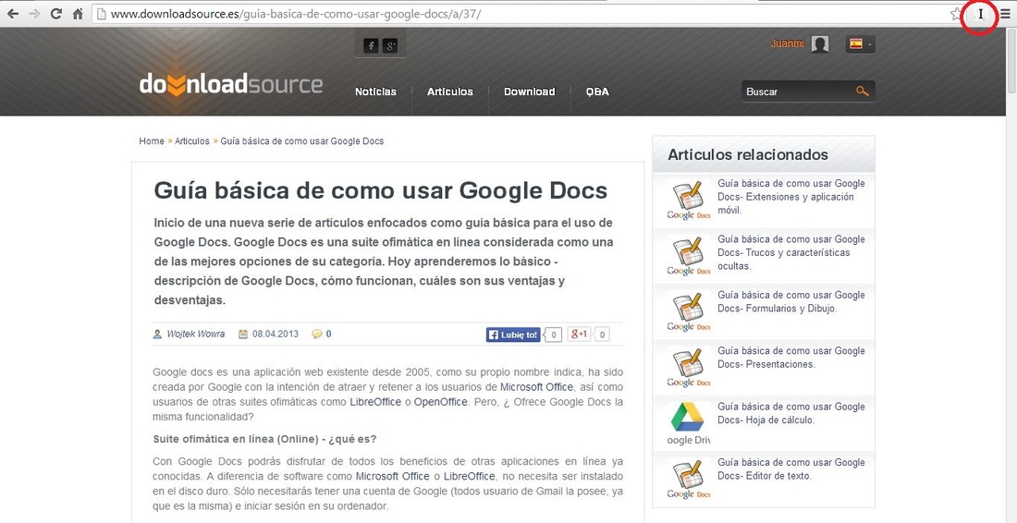
Task: Click the Microsoft Office link in first paragraph
Action: point(536,387)
